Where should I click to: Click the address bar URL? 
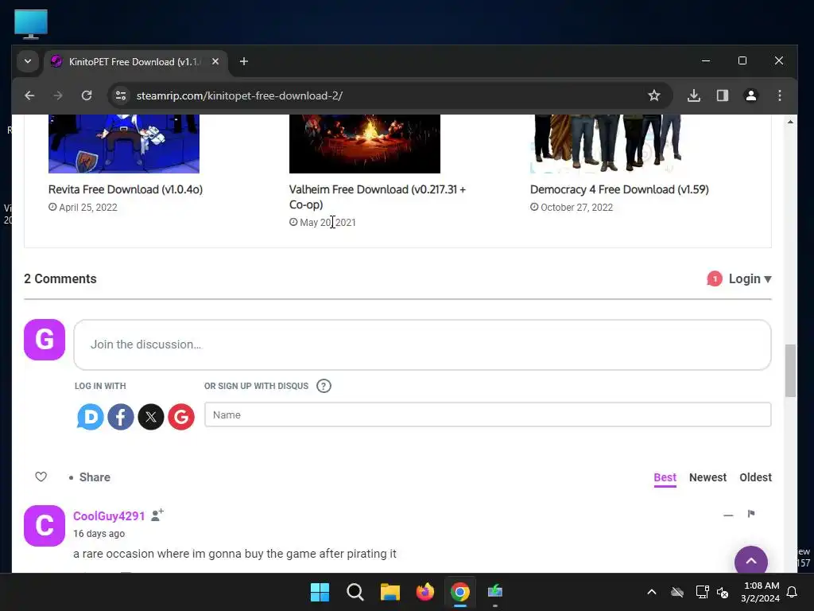tap(239, 95)
